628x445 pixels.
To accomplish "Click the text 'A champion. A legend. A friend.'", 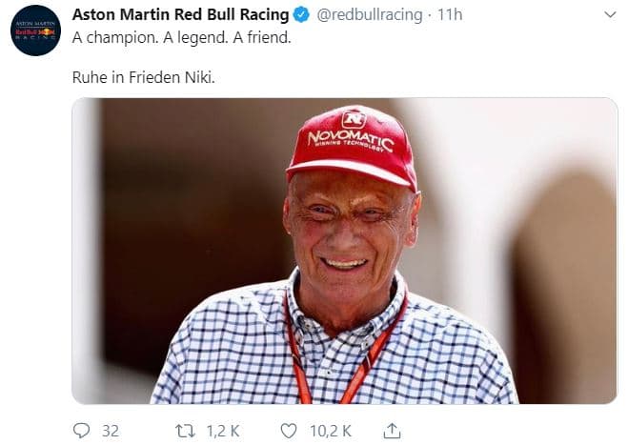I will (183, 39).
